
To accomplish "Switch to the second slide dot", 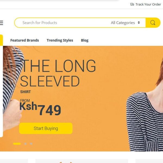I will pos(26,144).
